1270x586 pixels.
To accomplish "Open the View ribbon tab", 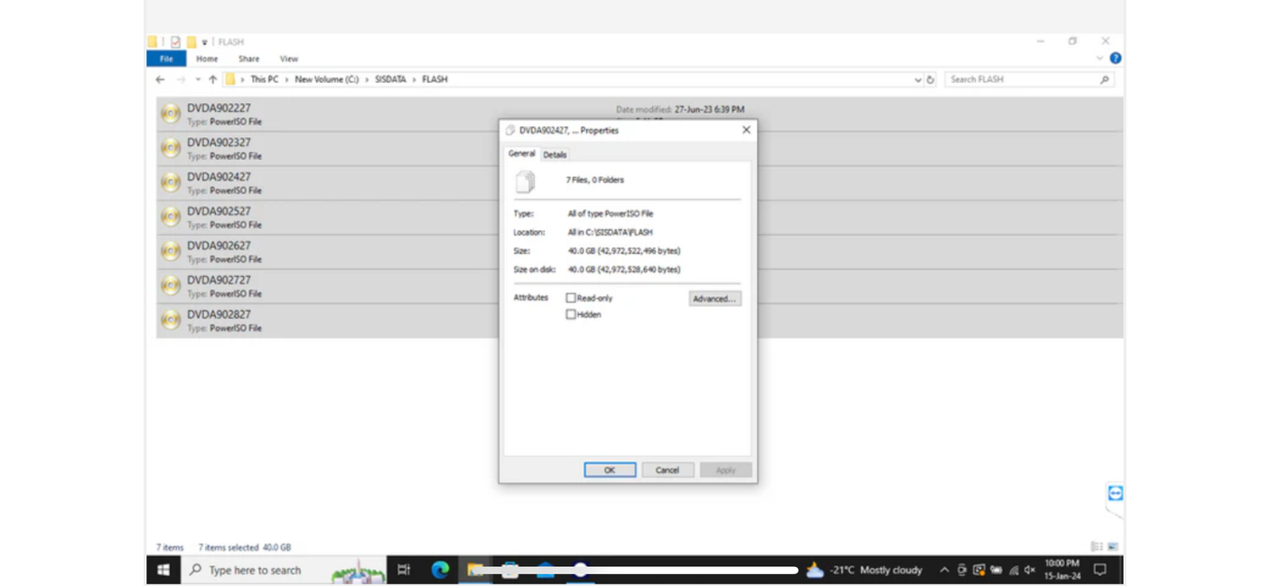I will pyautogui.click(x=288, y=58).
